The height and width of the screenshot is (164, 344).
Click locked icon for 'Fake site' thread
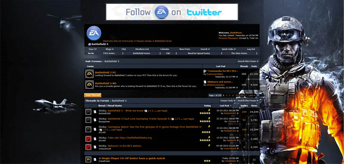coord(88,139)
